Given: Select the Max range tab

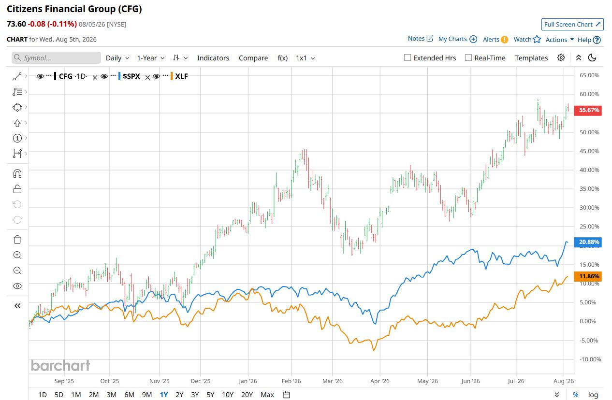Looking at the screenshot, I should point(267,395).
